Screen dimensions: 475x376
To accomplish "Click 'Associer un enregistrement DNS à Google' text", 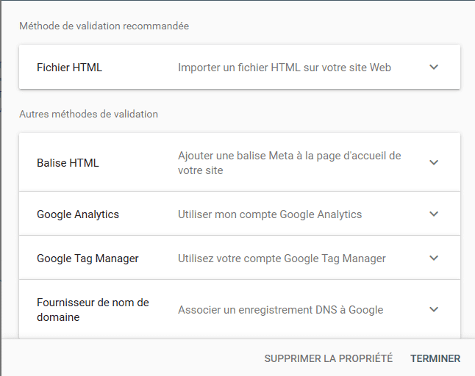I will click(x=281, y=310).
